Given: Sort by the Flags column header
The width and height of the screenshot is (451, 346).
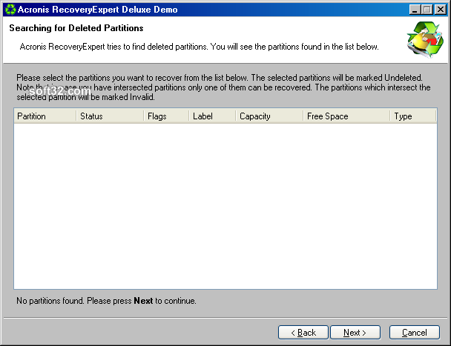Looking at the screenshot, I should point(166,116).
